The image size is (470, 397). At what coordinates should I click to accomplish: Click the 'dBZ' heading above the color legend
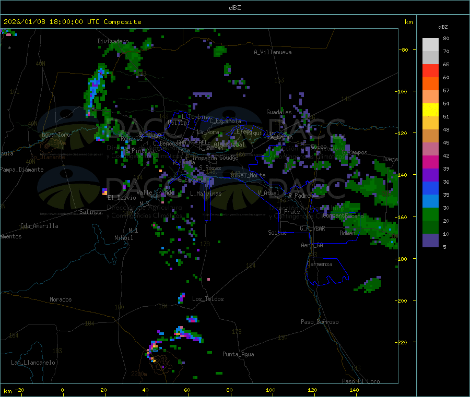[443, 27]
